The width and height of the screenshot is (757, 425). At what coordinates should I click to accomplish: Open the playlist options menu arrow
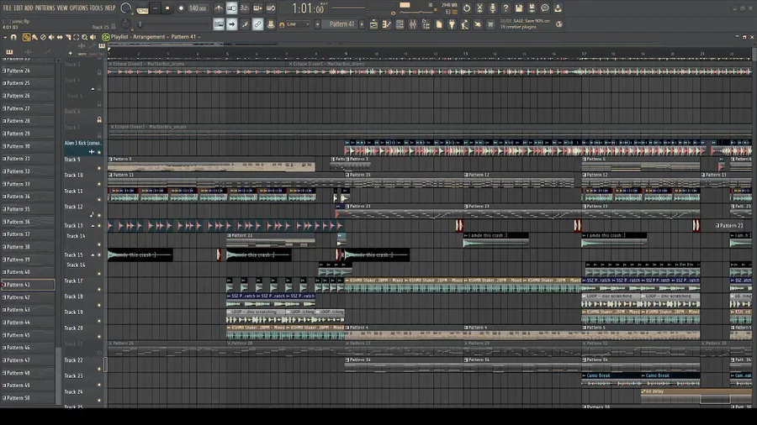click(x=5, y=37)
